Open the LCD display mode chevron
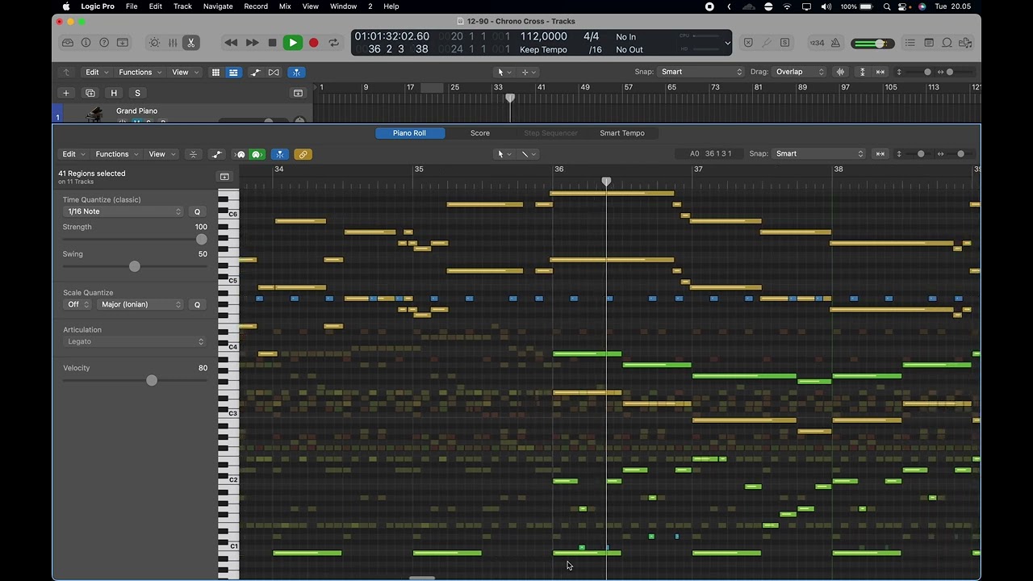 [x=727, y=43]
